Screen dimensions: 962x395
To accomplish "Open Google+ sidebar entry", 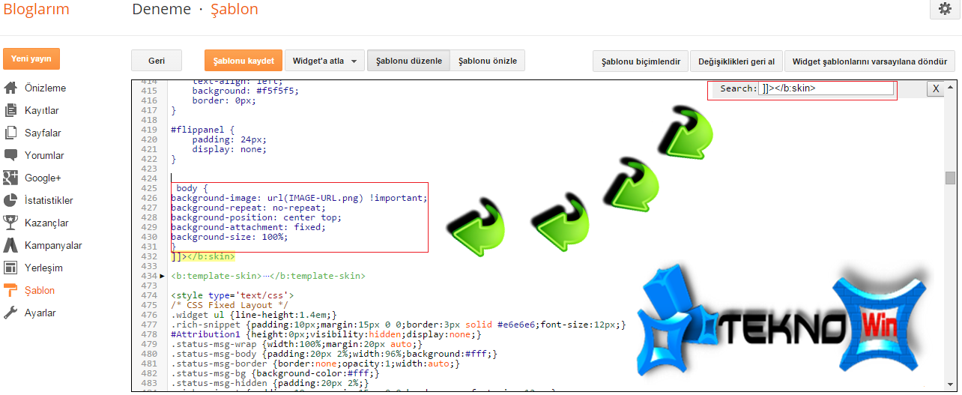I will pyautogui.click(x=43, y=178).
